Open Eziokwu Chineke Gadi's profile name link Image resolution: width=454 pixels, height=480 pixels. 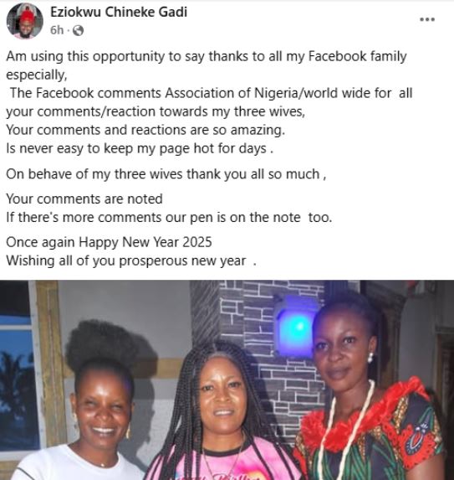[119, 12]
